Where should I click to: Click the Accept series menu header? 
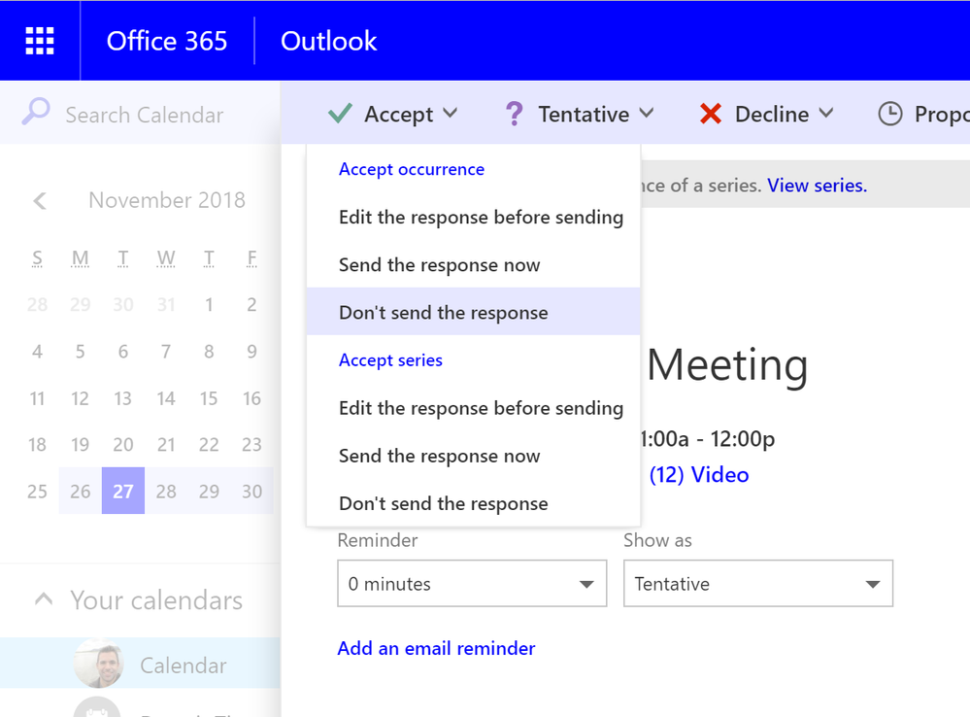point(390,360)
